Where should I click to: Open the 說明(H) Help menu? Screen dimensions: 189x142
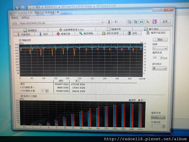[x=26, y=18]
